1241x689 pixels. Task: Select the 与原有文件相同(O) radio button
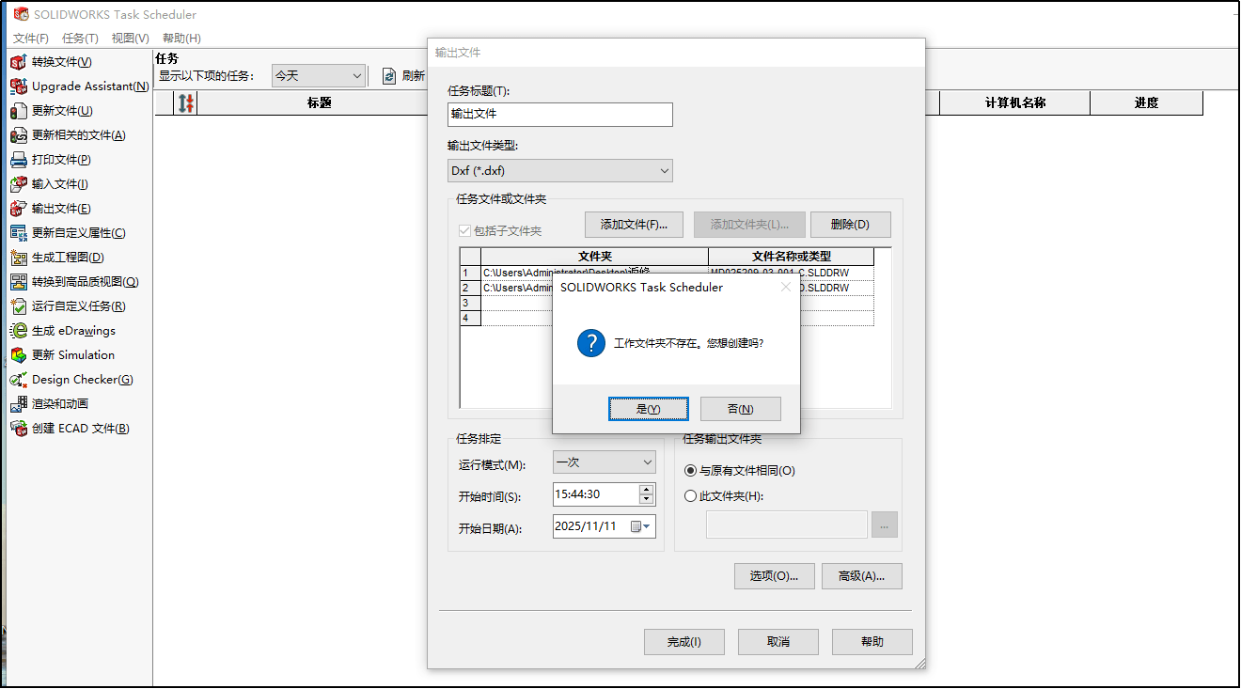691,471
